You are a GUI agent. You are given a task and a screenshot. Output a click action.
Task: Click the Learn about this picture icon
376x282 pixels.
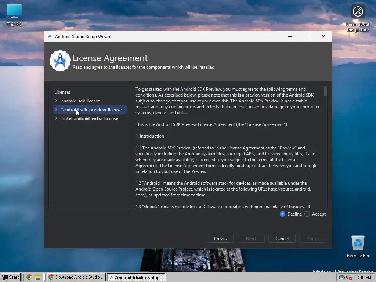click(x=358, y=18)
